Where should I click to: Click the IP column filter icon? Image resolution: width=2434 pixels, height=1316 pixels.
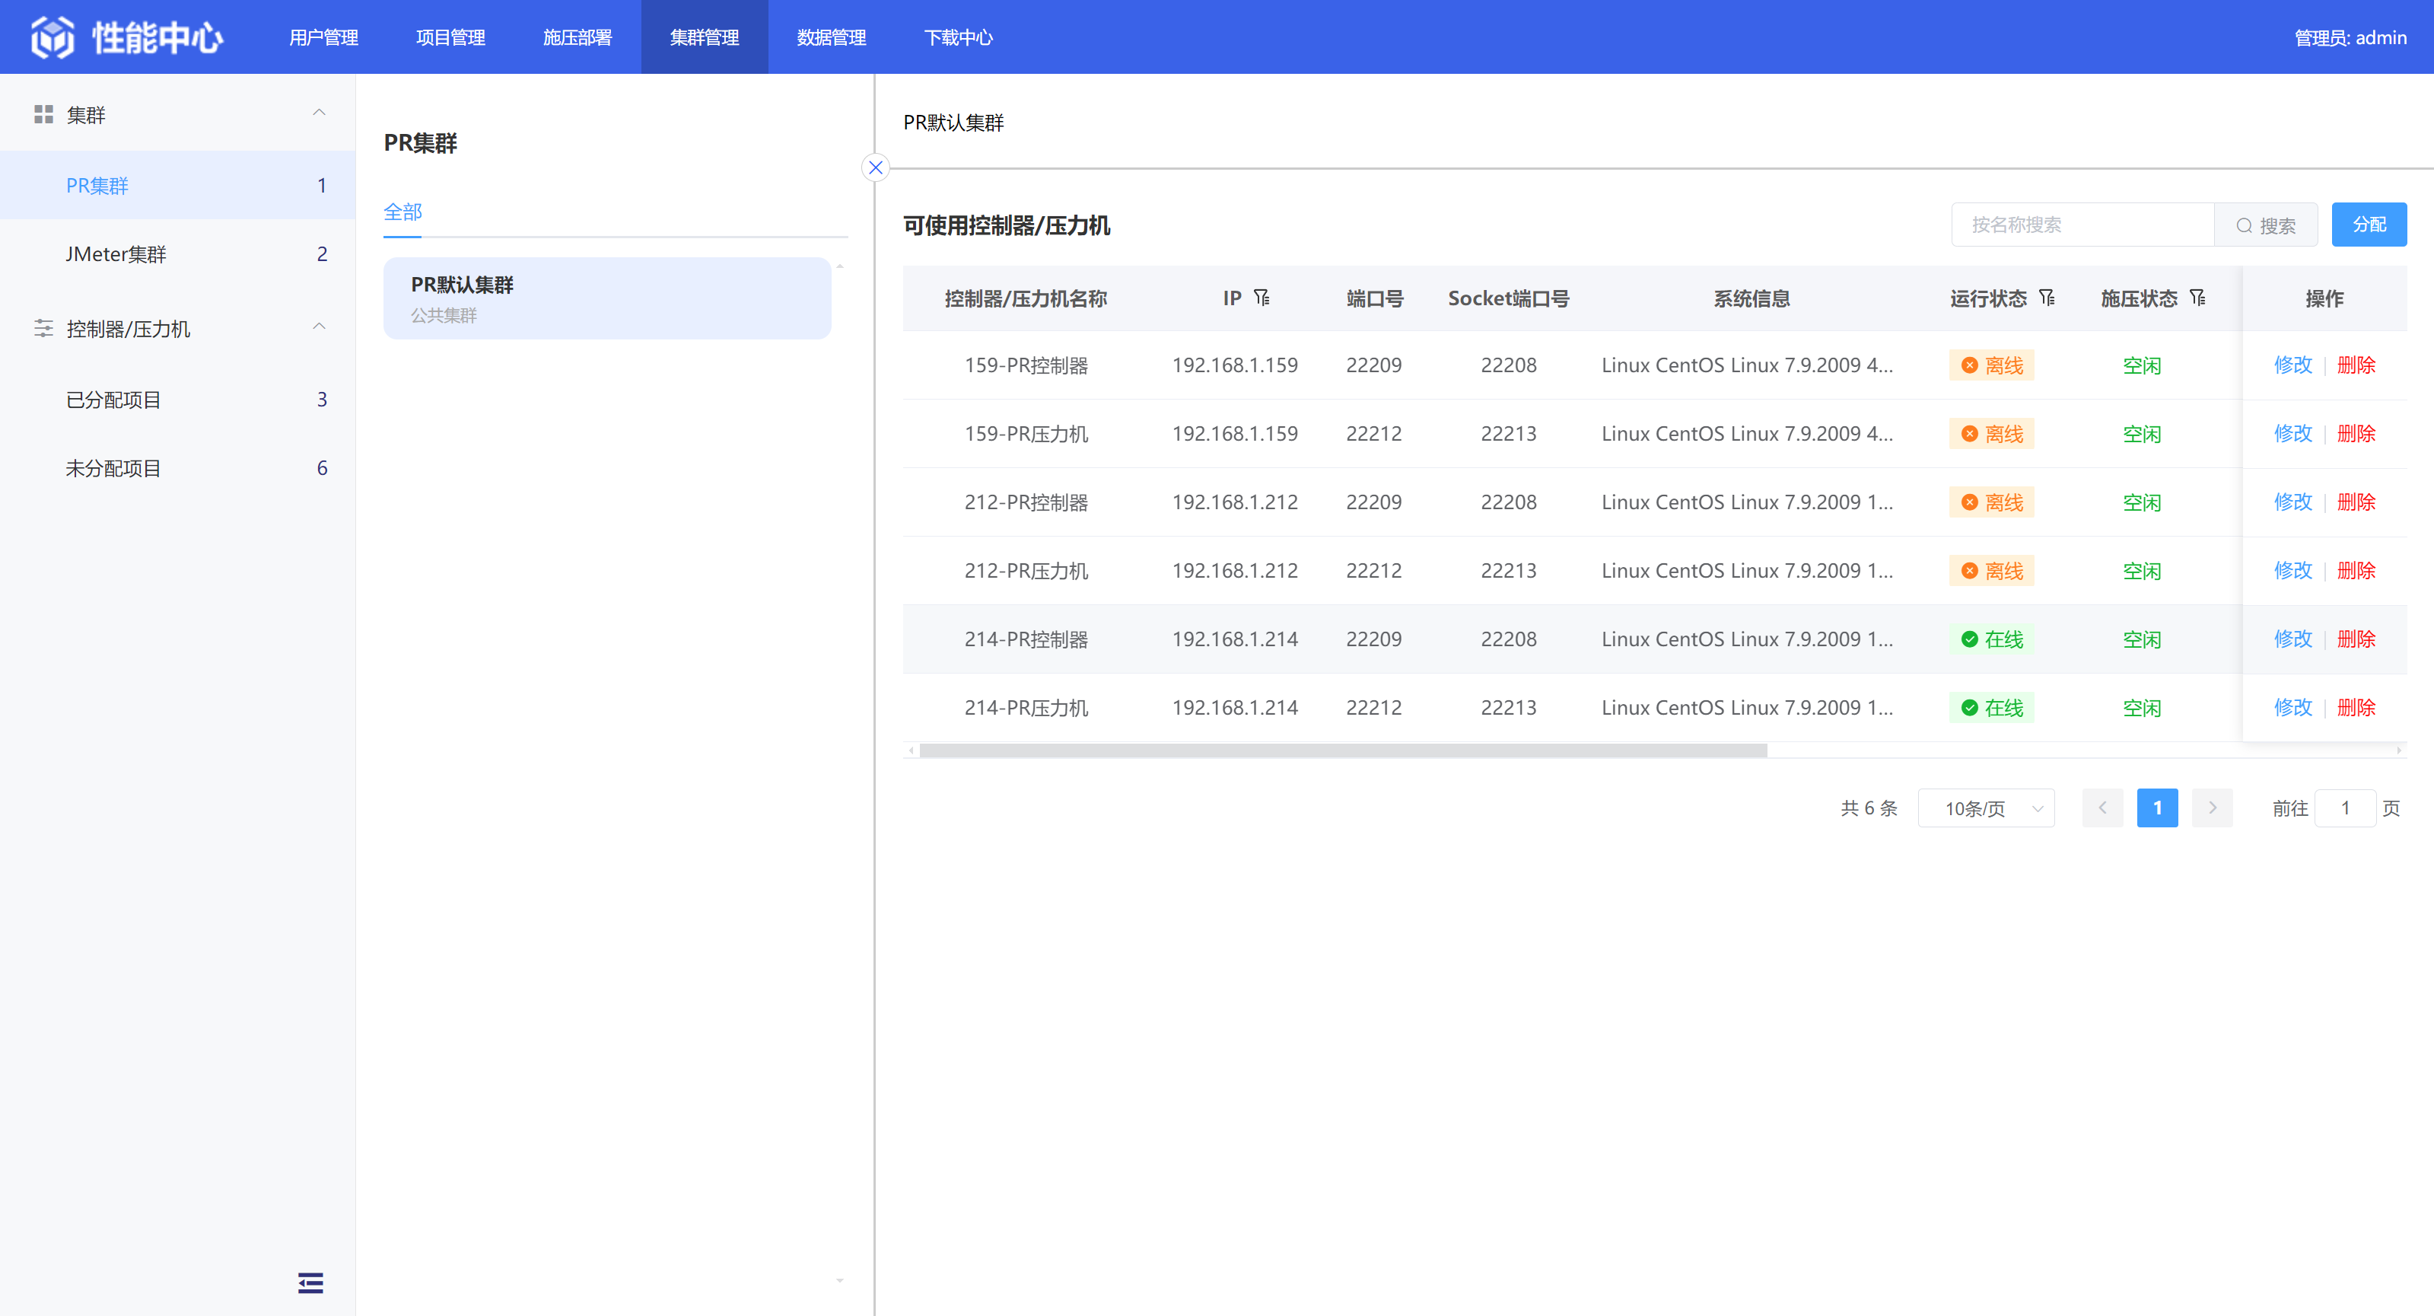coord(1262,298)
